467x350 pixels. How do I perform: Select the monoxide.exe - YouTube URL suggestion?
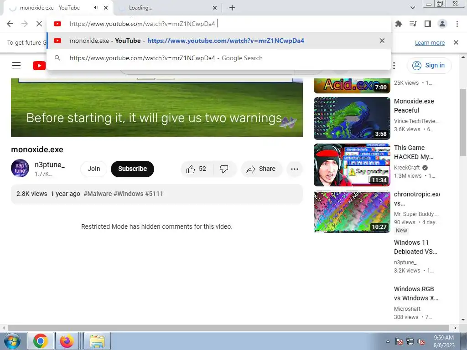(218, 41)
